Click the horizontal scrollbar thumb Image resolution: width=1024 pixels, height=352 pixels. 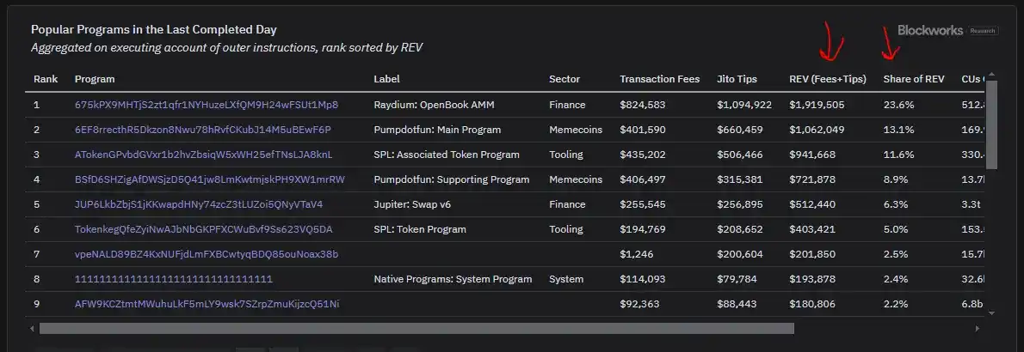(x=416, y=328)
